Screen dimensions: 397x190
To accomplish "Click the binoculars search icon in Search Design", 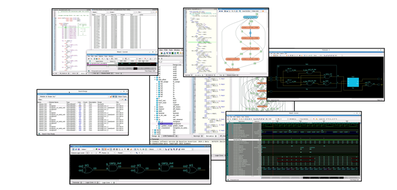I will [x=116, y=97].
